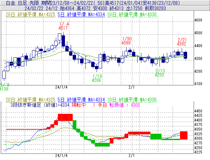This screenshot has width=210, height=160.
Task: Click the 1 手目 text
Action: coord(100,105)
